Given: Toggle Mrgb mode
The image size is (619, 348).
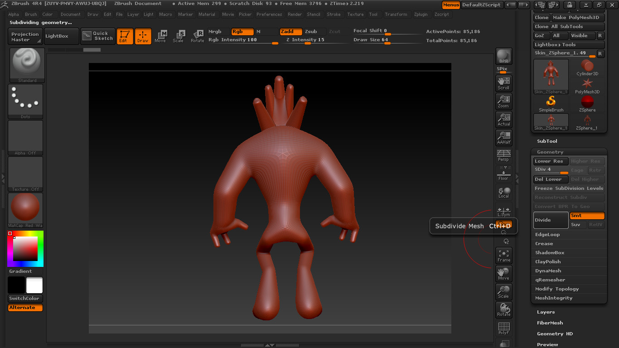Looking at the screenshot, I should 219,32.
